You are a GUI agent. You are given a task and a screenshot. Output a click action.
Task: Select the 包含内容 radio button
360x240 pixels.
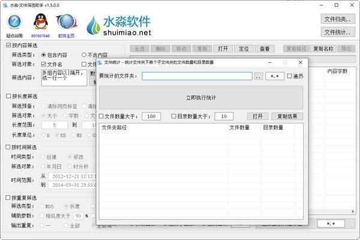(x=43, y=54)
